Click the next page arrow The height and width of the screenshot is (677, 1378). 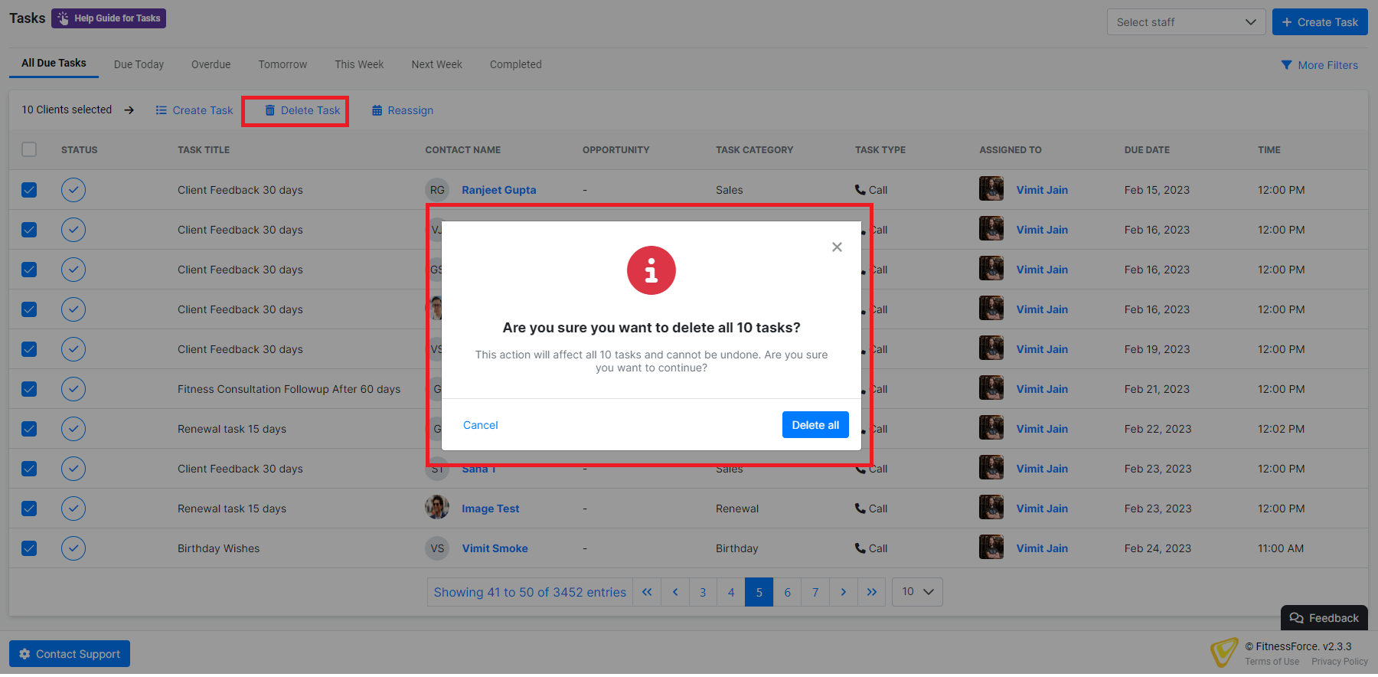point(843,592)
